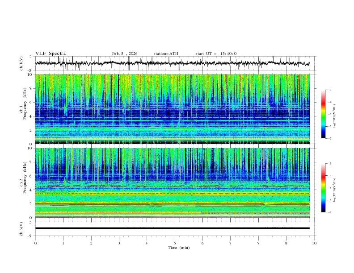354x273 pixels.
Task: Click the time axis tick label "1"
Action: 63,243
